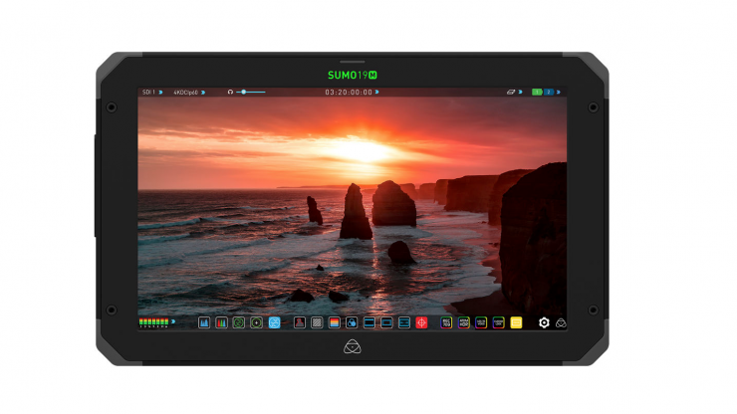The height and width of the screenshot is (414, 737).
Task: Open the luma waveform monitor
Action: click(204, 322)
